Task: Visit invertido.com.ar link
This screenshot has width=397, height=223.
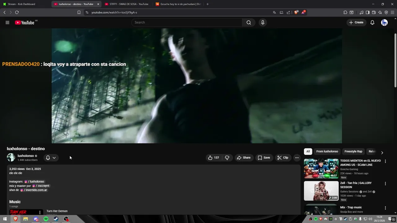Action: point(34,190)
